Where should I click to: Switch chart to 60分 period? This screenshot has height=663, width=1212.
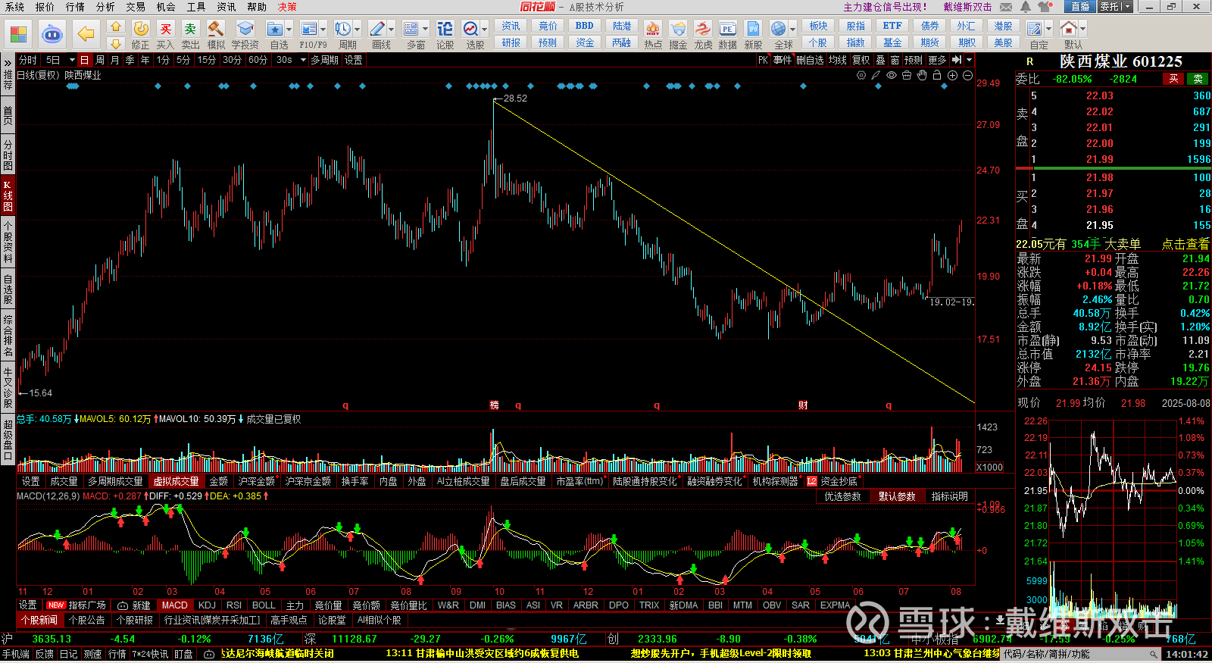[258, 60]
